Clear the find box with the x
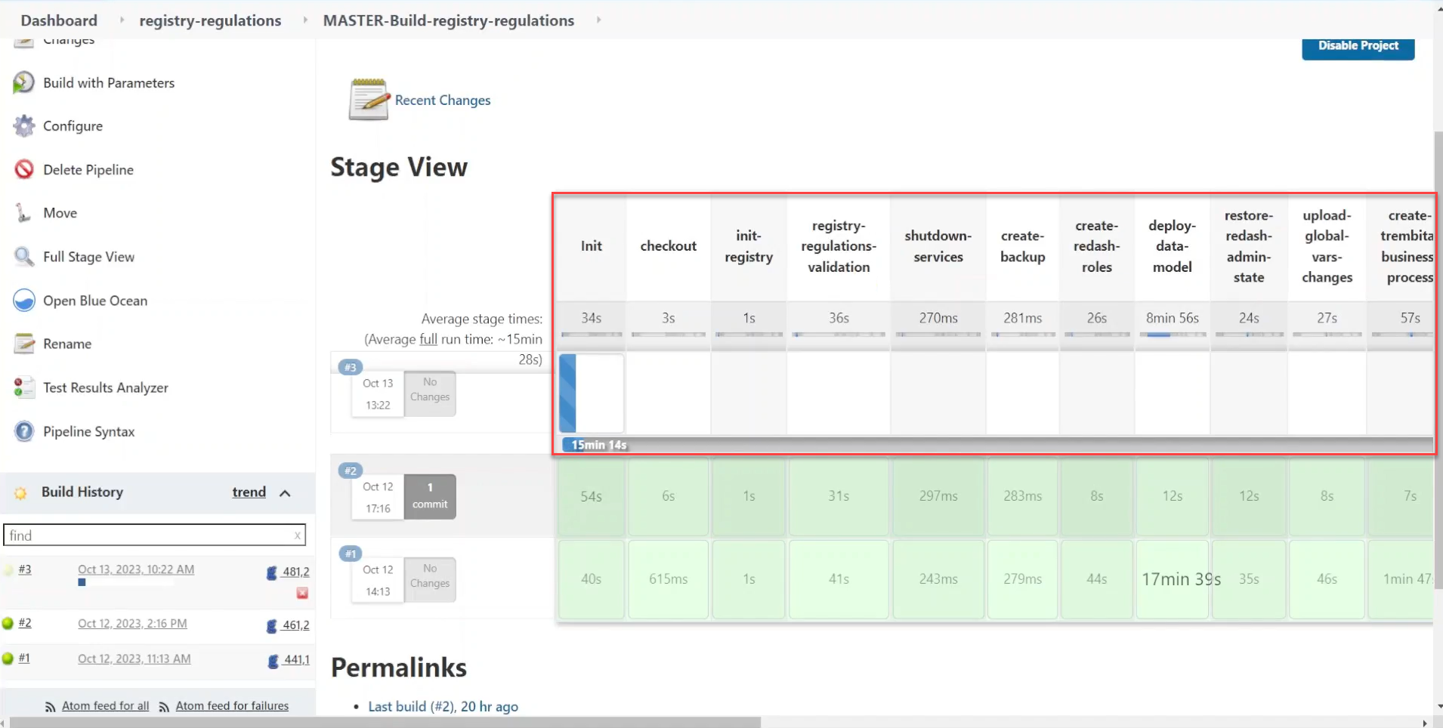This screenshot has width=1443, height=728. point(298,535)
